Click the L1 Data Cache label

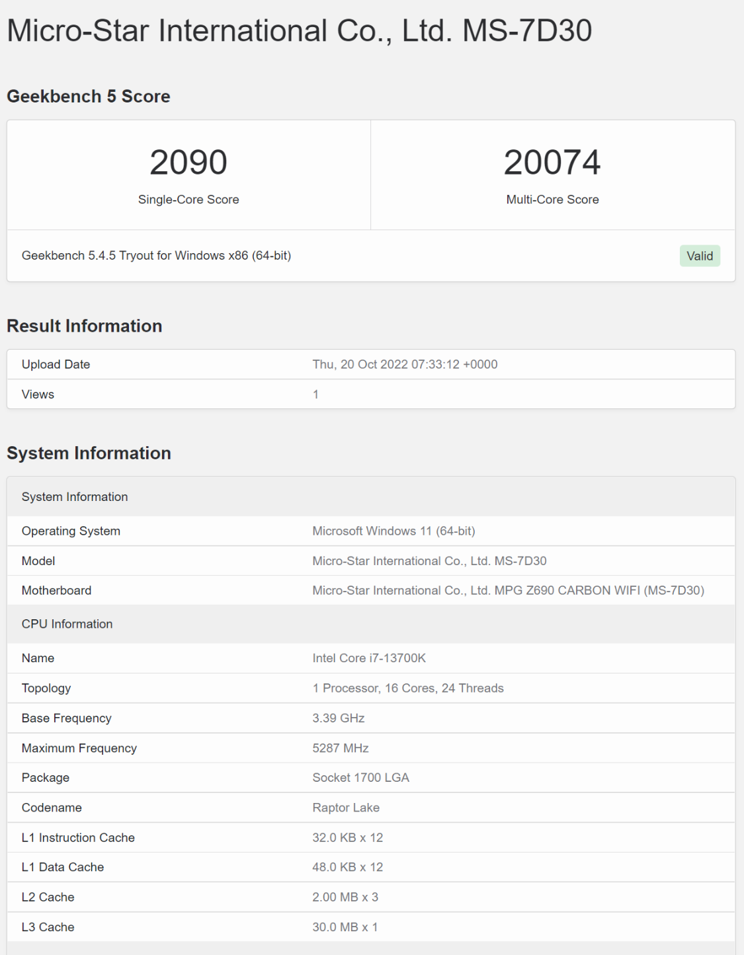coord(63,867)
